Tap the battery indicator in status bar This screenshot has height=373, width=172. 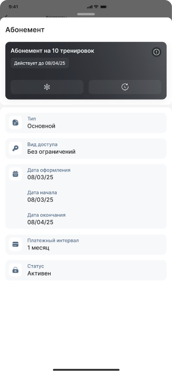[104, 7]
